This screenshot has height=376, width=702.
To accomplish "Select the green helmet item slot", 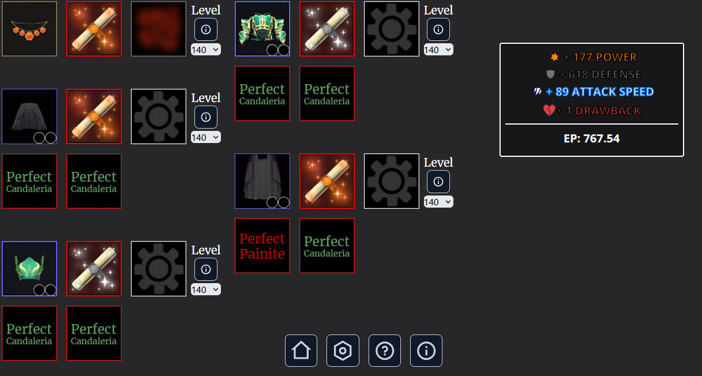I will [29, 269].
